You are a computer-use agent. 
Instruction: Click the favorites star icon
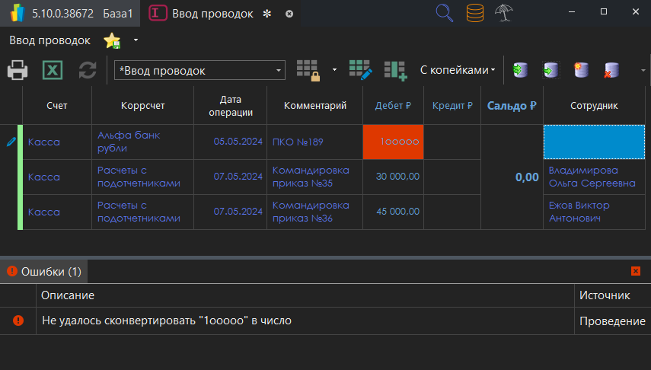tap(112, 40)
